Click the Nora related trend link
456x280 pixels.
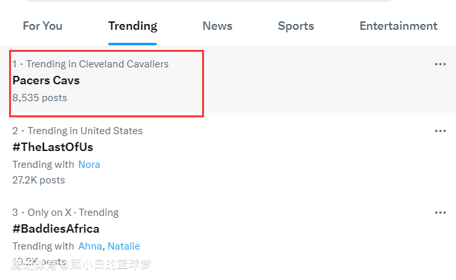(89, 165)
